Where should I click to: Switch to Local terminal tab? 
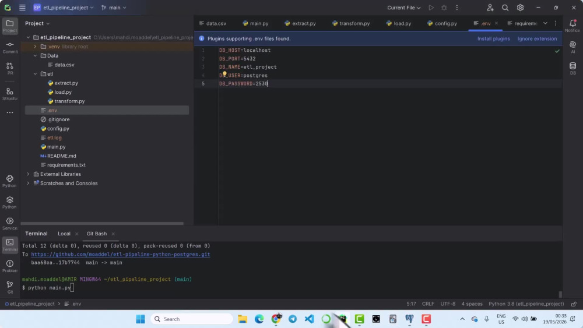(64, 234)
